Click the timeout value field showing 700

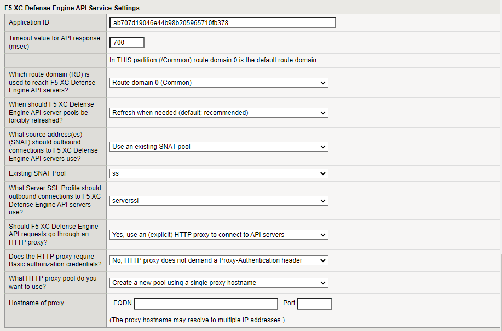click(x=126, y=42)
